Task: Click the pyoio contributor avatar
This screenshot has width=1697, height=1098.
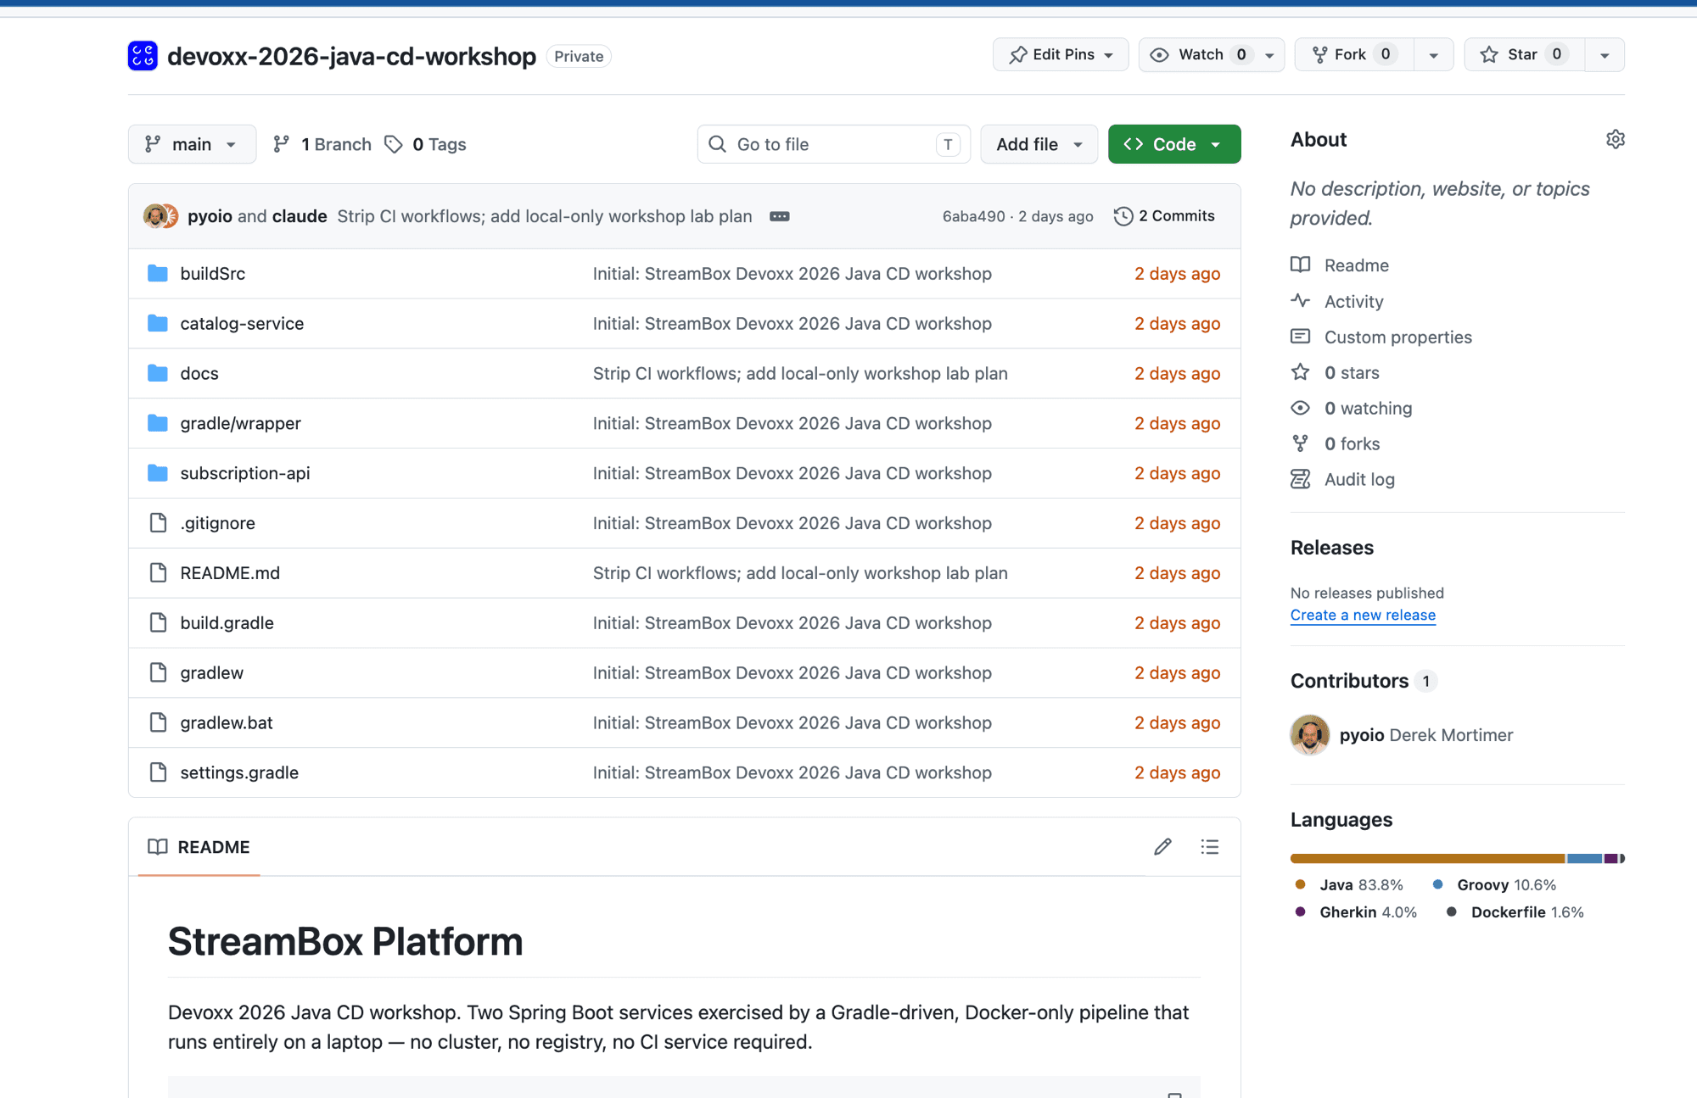Action: [x=1310, y=734]
